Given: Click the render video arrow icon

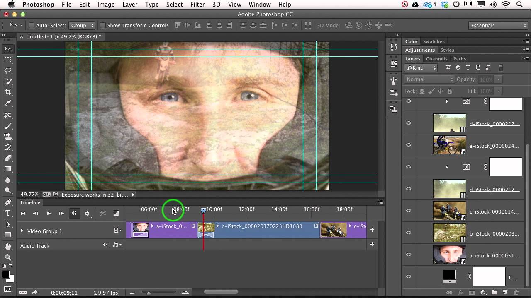Looking at the screenshot, I should click(34, 293).
